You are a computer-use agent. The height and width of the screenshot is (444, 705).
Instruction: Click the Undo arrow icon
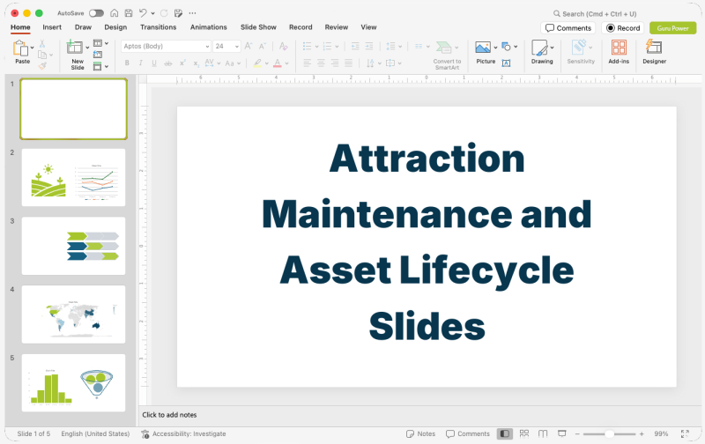143,13
